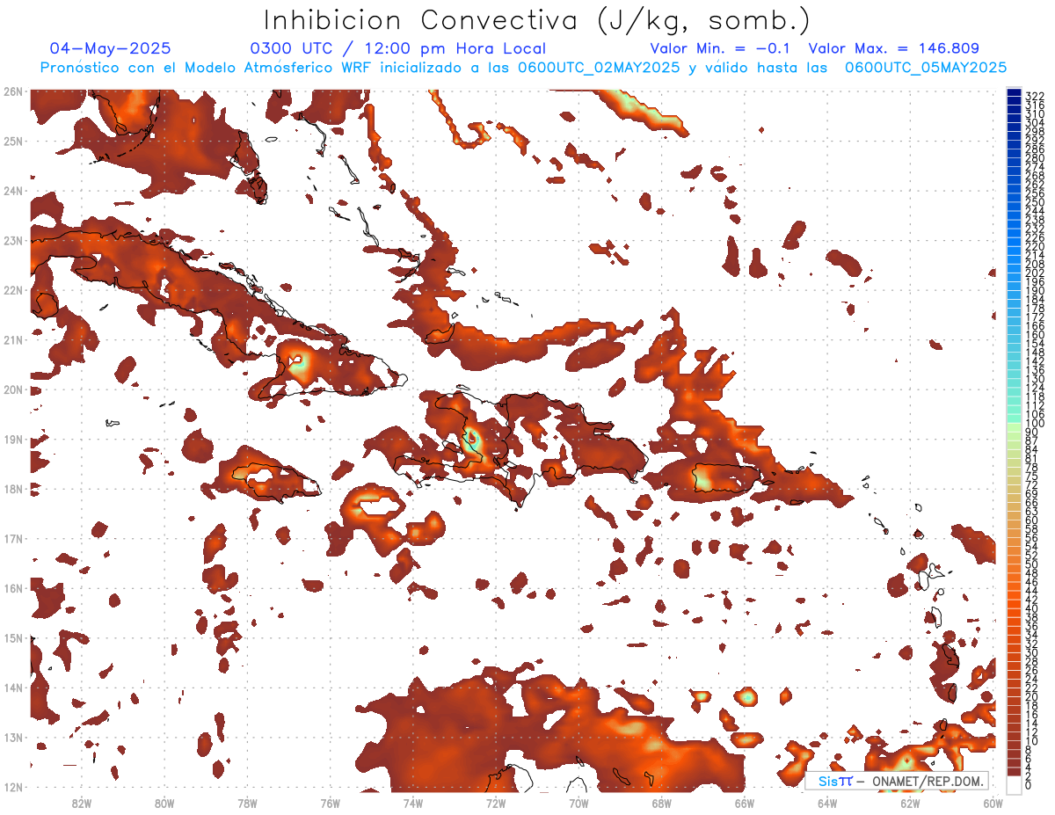Screen dimensions: 1055x815
Task: Click the 72W longitude label
Action: click(496, 803)
